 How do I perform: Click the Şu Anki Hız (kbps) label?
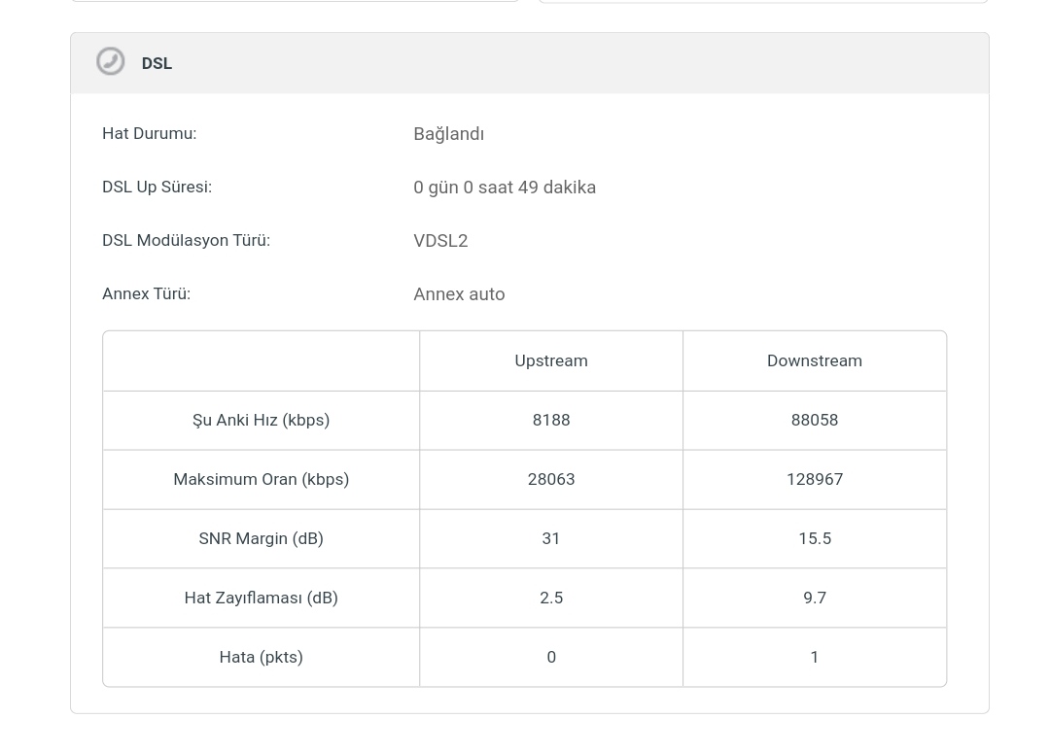[x=262, y=420]
